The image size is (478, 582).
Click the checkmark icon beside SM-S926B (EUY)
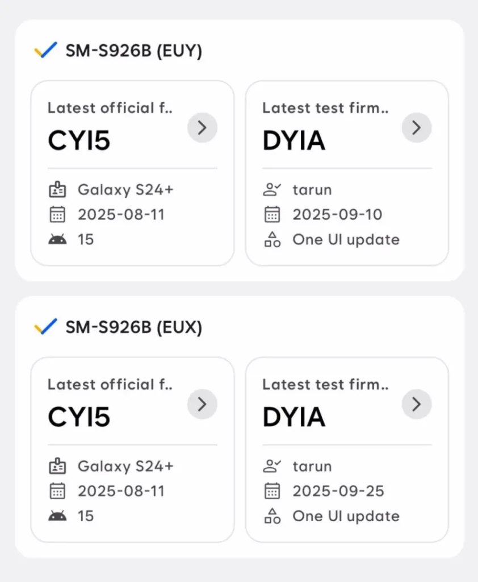[45, 51]
